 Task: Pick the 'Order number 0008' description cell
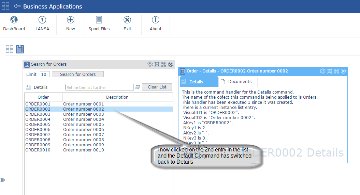tap(84, 140)
